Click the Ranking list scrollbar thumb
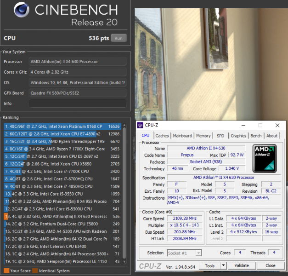 tap(124, 193)
